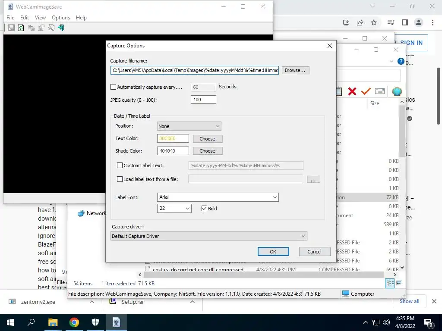
Task: Click the Chrome profile avatar icon
Action: (419, 22)
